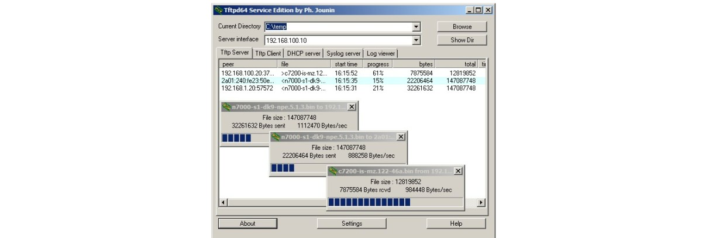The height and width of the screenshot is (238, 702).
Task: Click the c7200 transfer progress bar
Action: (x=395, y=202)
